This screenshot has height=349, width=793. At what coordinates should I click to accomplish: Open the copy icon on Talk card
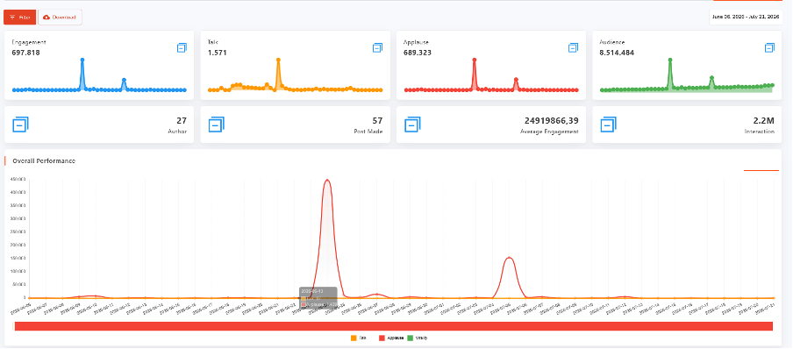[378, 47]
